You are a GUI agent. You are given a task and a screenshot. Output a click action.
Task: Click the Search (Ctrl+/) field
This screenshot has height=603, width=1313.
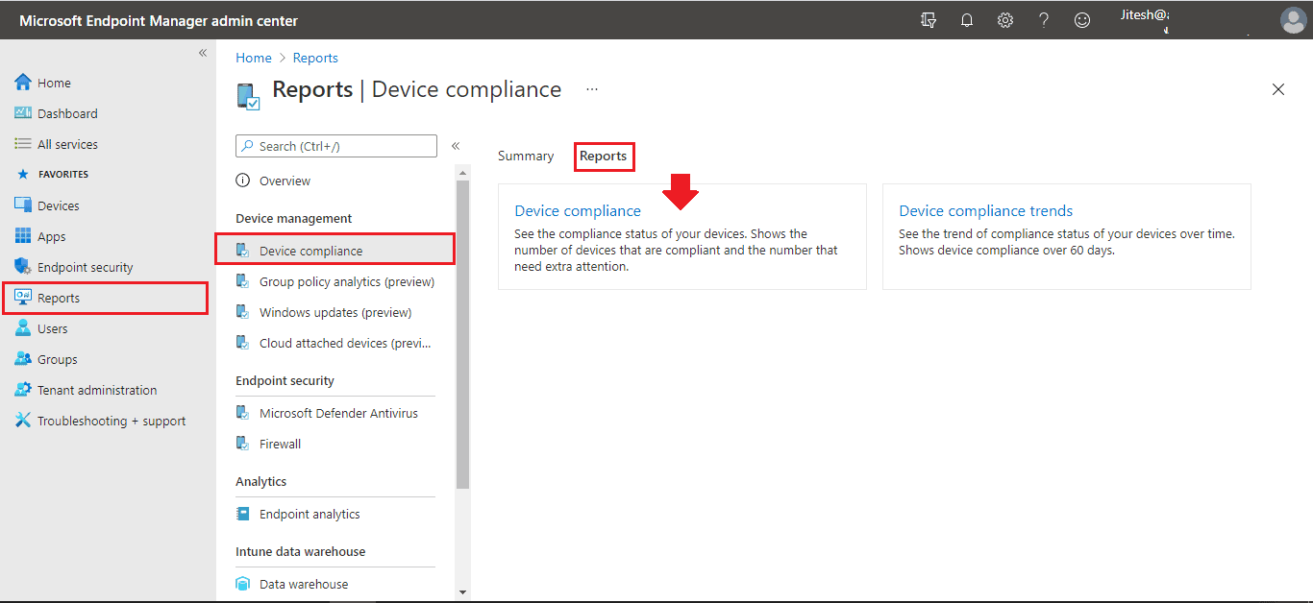click(x=335, y=145)
